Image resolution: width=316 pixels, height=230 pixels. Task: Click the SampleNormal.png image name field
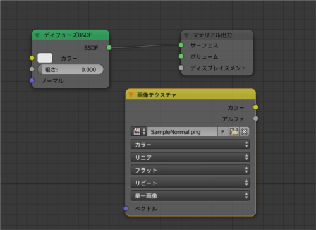(x=182, y=131)
